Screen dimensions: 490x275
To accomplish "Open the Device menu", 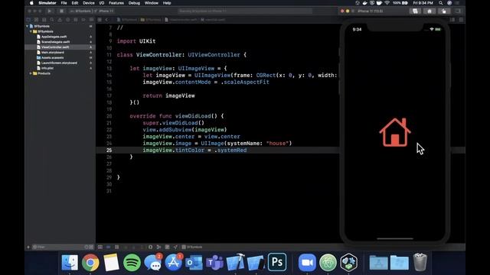I will (89, 3).
